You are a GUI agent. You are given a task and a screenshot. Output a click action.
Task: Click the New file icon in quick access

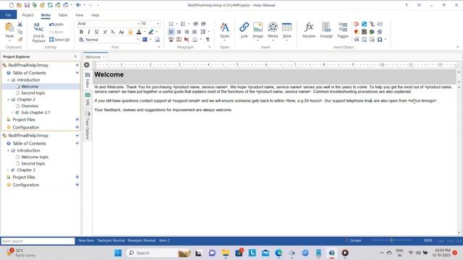click(12, 5)
